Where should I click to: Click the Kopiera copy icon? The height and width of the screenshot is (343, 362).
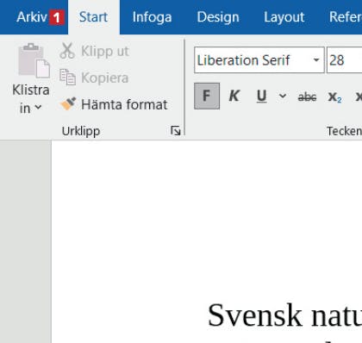tap(67, 78)
